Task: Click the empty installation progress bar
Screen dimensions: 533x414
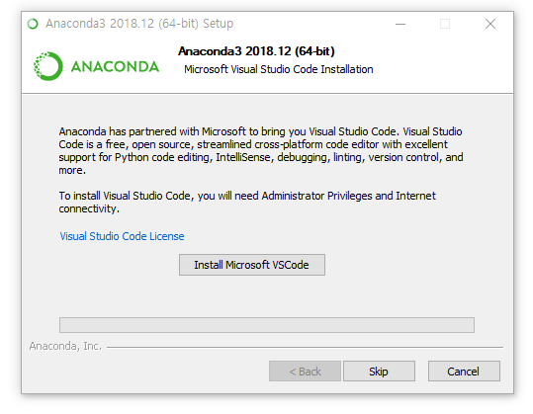Action: (267, 325)
